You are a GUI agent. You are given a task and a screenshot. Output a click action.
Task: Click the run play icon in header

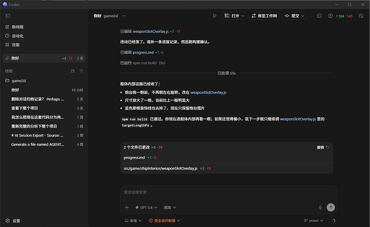(x=214, y=16)
